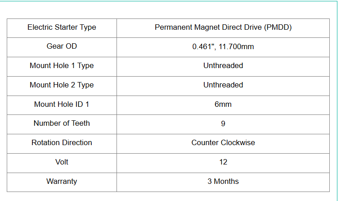Click Unthreaded value for Mount Hole 1
Viewport: 341px width, 201px height.
point(223,66)
